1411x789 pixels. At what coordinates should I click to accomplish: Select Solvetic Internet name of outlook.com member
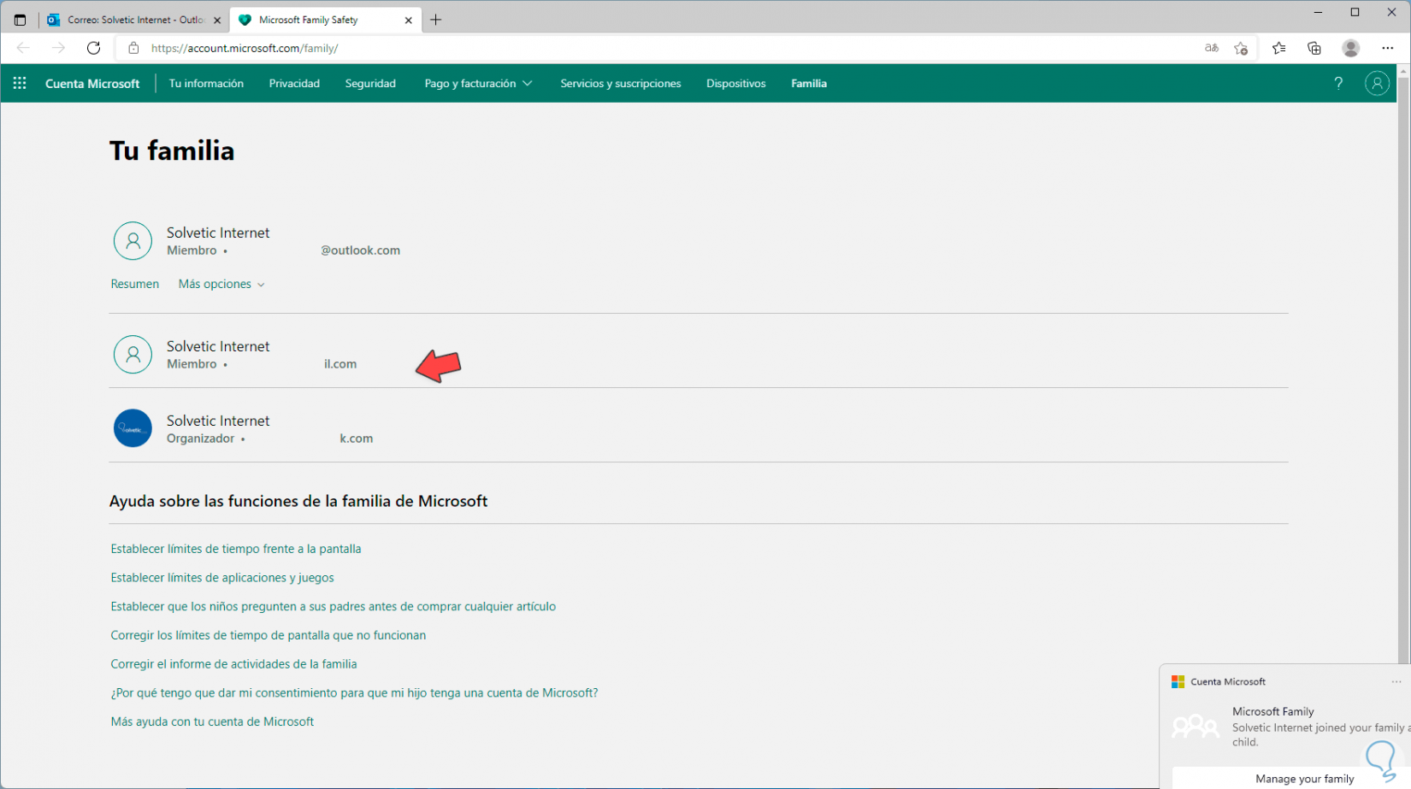[218, 233]
